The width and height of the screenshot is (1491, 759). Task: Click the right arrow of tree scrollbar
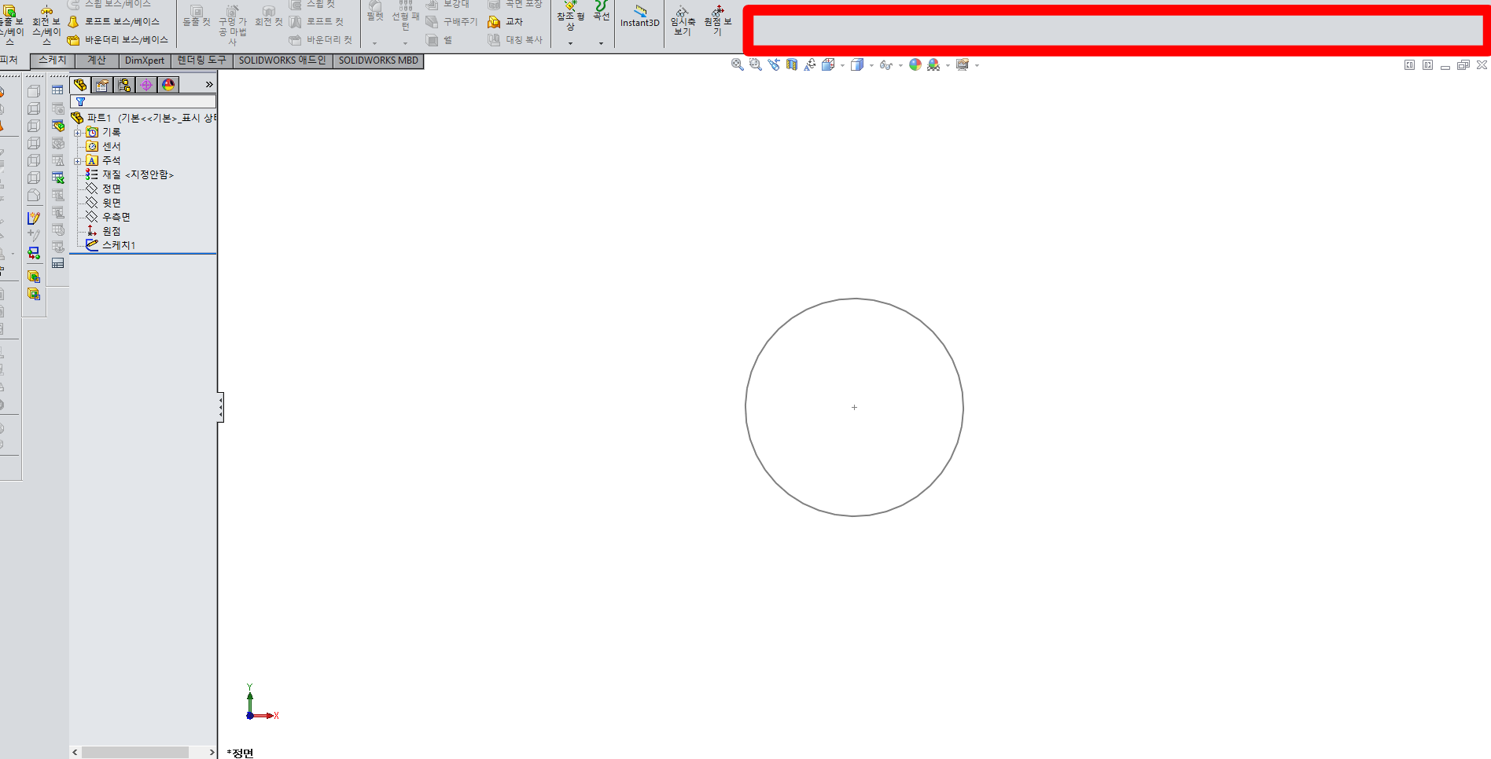(x=212, y=753)
